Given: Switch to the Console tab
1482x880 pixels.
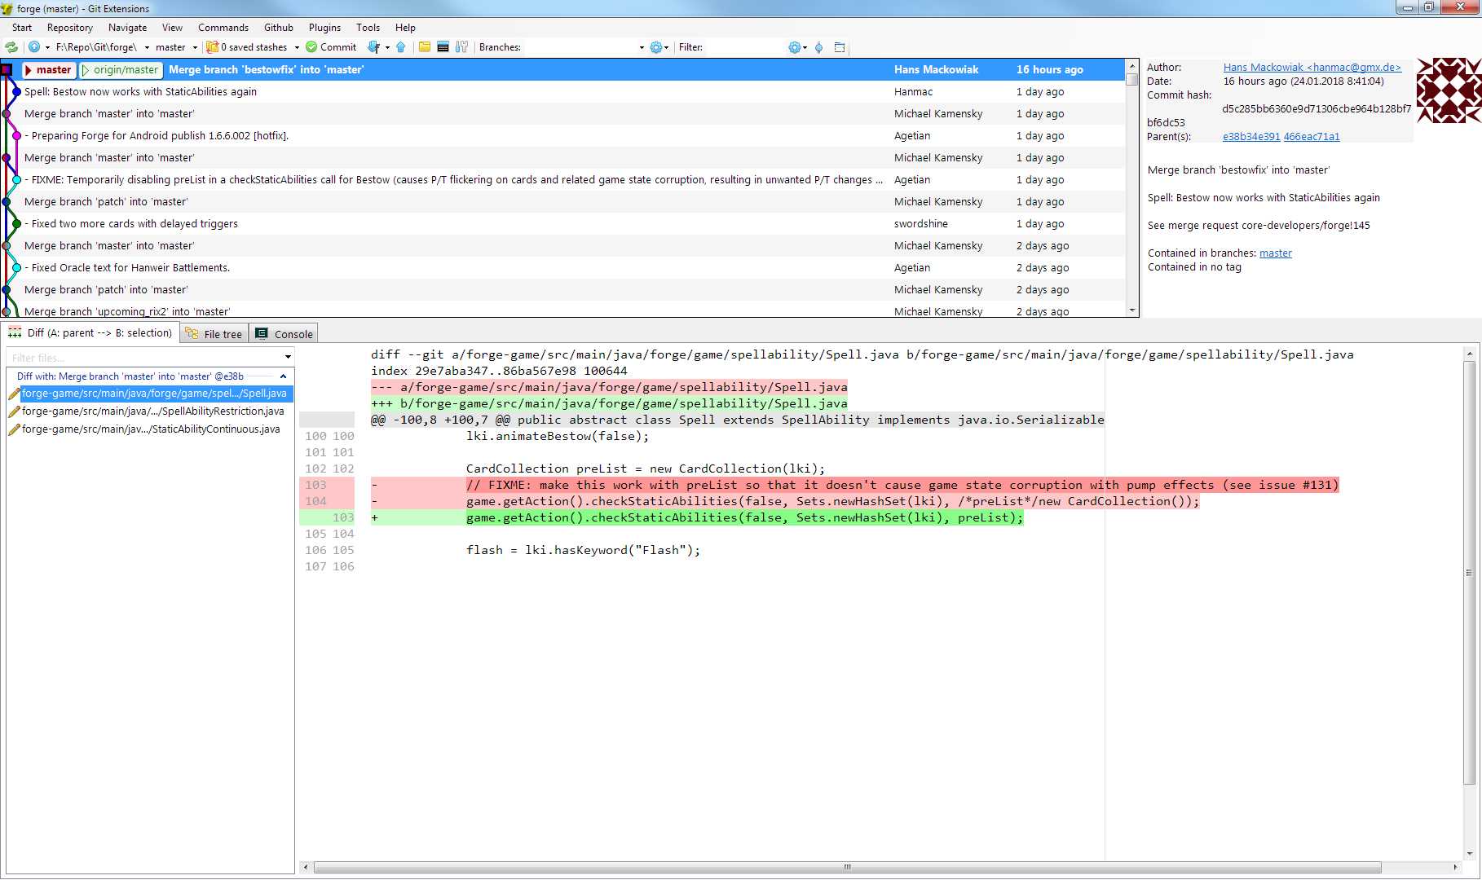Looking at the screenshot, I should click(284, 334).
